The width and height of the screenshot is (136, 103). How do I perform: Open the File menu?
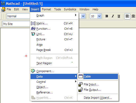[x=9, y=9]
